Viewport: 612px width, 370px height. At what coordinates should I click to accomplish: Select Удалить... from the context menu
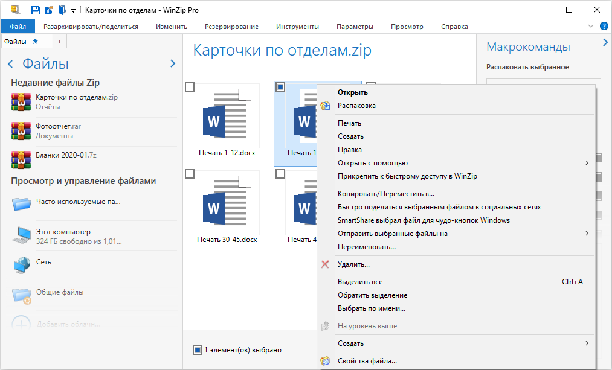click(353, 264)
